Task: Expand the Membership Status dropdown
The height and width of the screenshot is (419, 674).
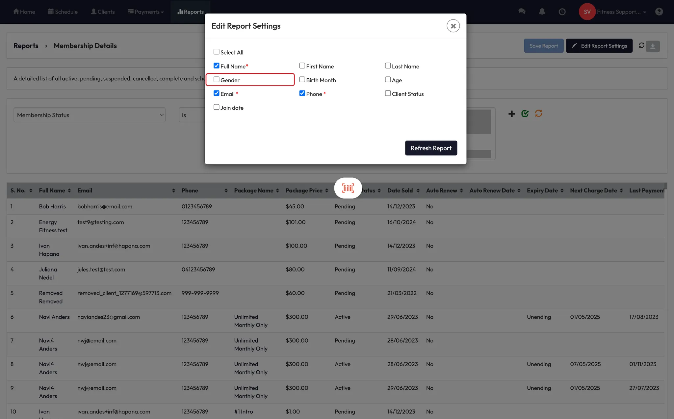Action: [89, 115]
